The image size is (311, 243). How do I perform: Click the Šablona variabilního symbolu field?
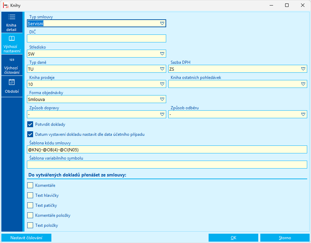[x=167, y=165]
